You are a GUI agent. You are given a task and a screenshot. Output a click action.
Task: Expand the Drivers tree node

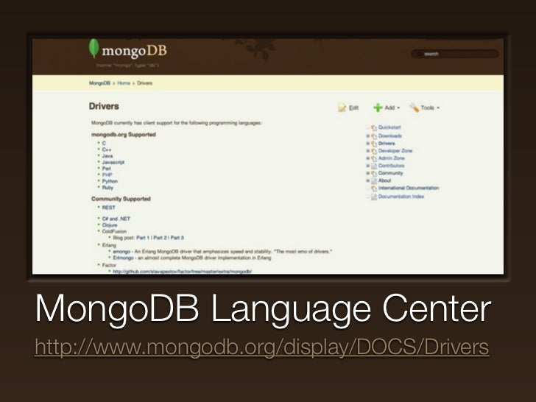coord(368,144)
